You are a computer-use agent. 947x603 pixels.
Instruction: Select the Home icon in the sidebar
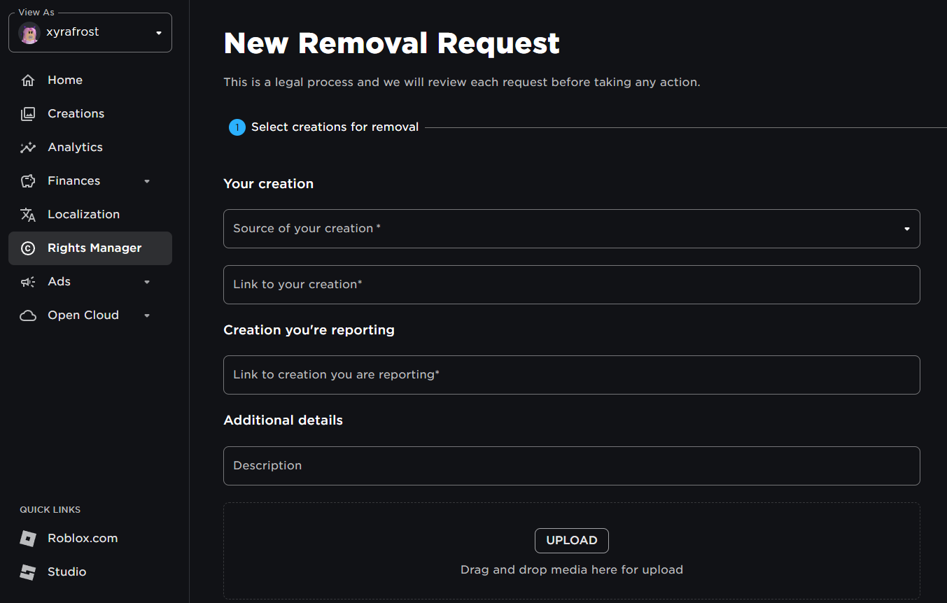pyautogui.click(x=28, y=80)
